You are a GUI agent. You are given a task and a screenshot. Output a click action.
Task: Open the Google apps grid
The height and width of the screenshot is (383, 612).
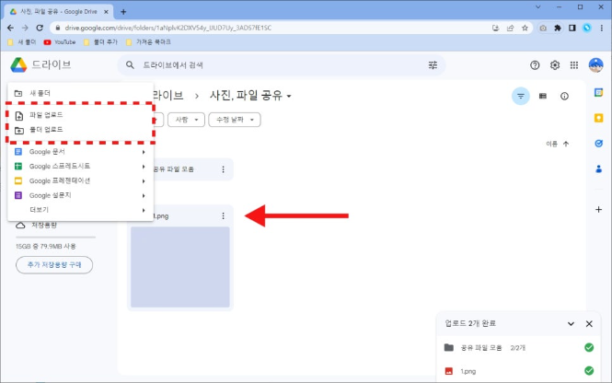pos(574,66)
